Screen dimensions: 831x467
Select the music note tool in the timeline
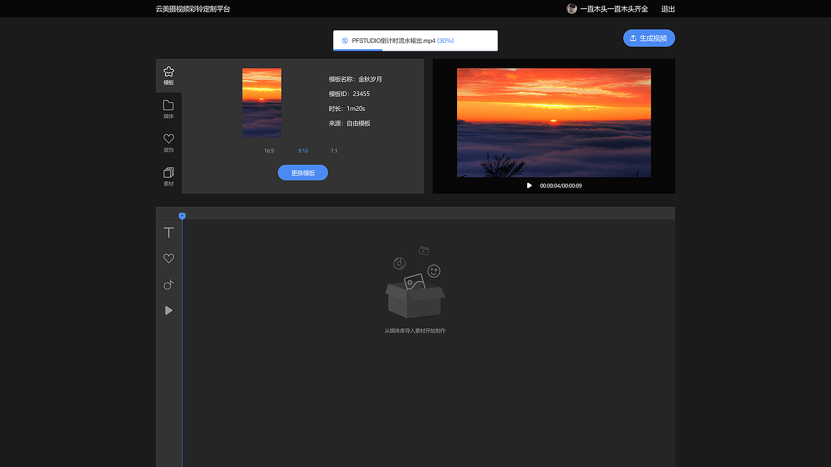[169, 284]
